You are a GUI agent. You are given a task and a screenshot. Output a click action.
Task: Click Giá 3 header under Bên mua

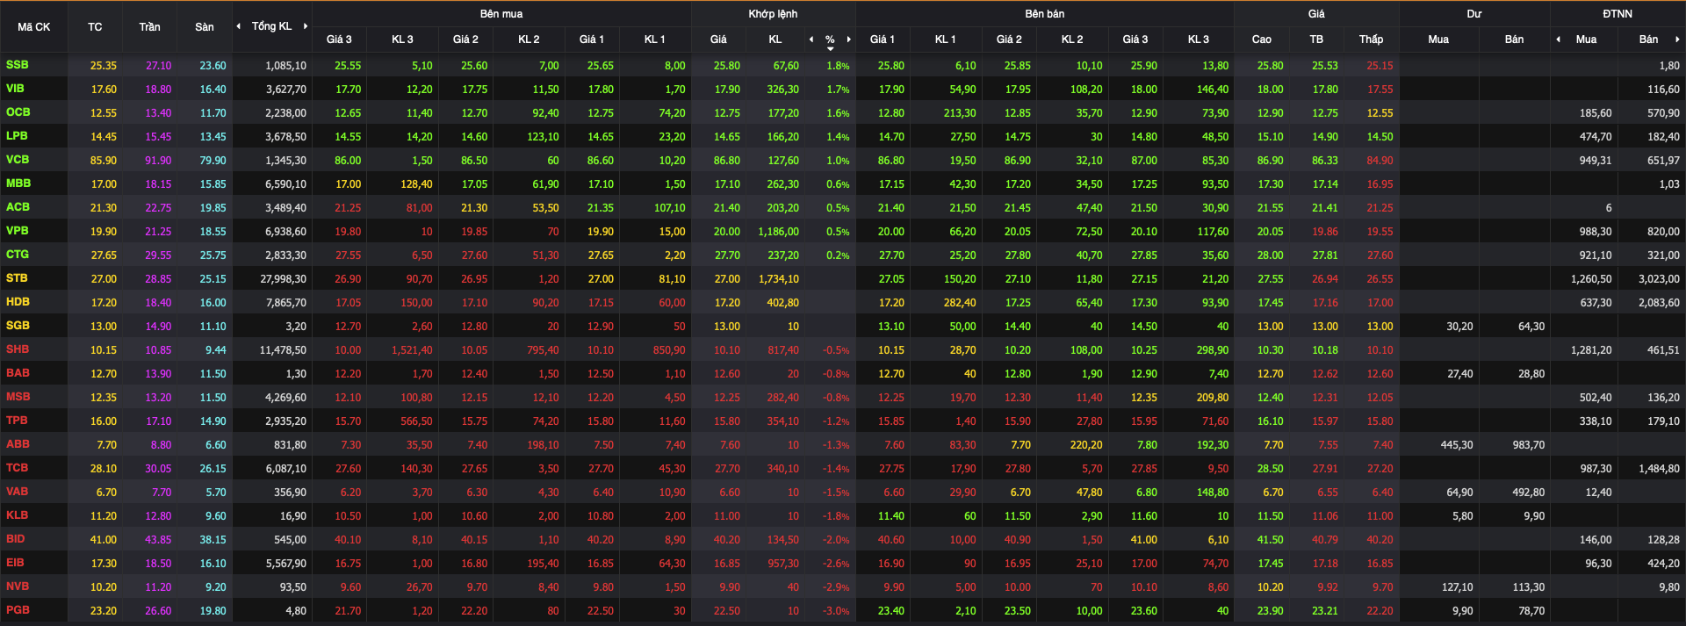[339, 40]
